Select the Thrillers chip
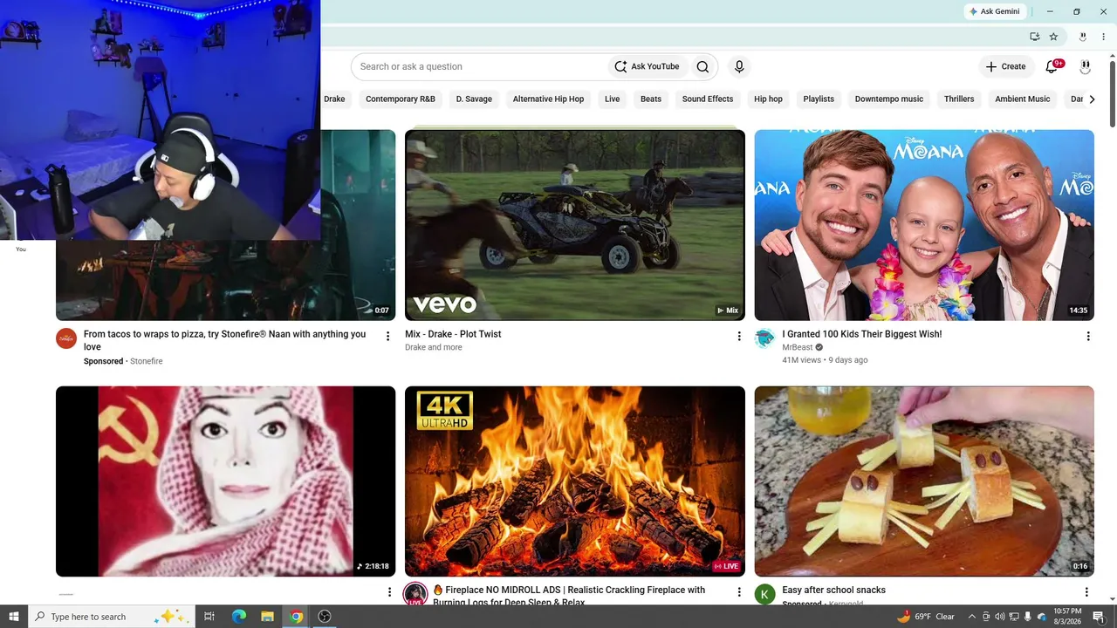 [x=959, y=99]
